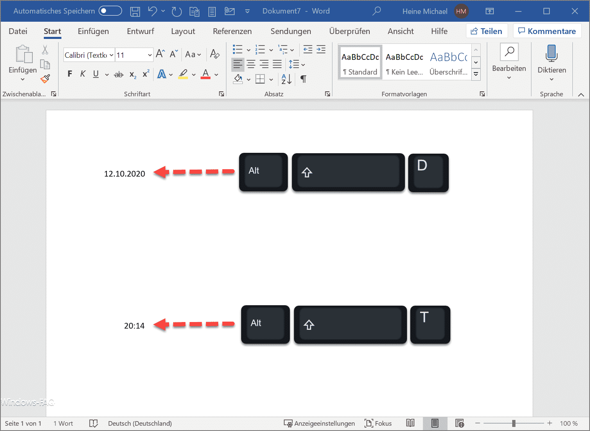Viewport: 590px width, 431px height.
Task: Activate the Format Painter brush
Action: click(x=45, y=78)
